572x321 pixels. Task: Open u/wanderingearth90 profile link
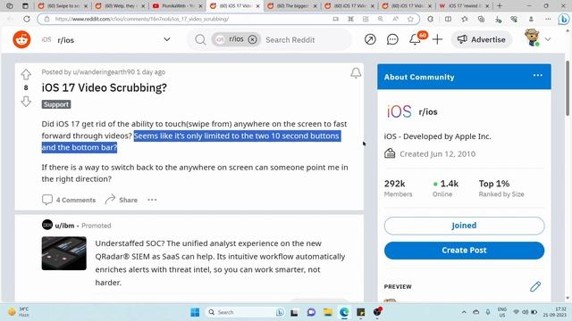[x=104, y=72]
